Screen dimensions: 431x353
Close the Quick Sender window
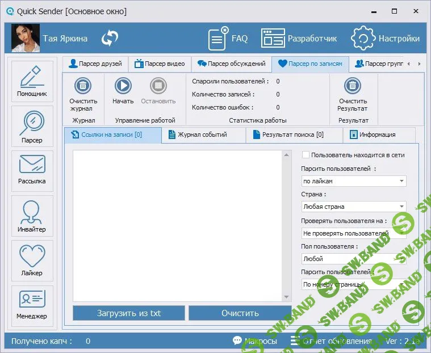[x=416, y=11]
